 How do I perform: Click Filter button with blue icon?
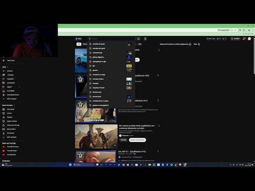pos(78,39)
